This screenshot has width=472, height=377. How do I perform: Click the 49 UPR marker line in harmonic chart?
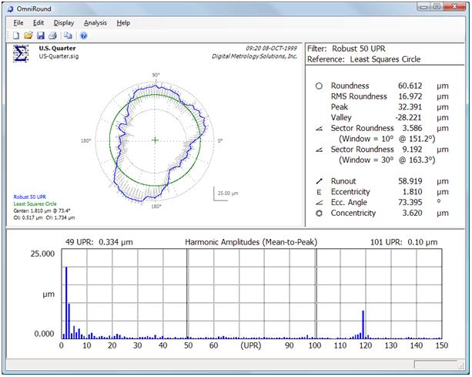[x=189, y=293]
